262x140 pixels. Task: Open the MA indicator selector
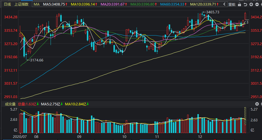(37, 4)
